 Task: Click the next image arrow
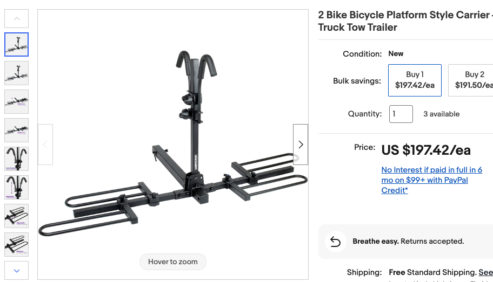coord(301,145)
